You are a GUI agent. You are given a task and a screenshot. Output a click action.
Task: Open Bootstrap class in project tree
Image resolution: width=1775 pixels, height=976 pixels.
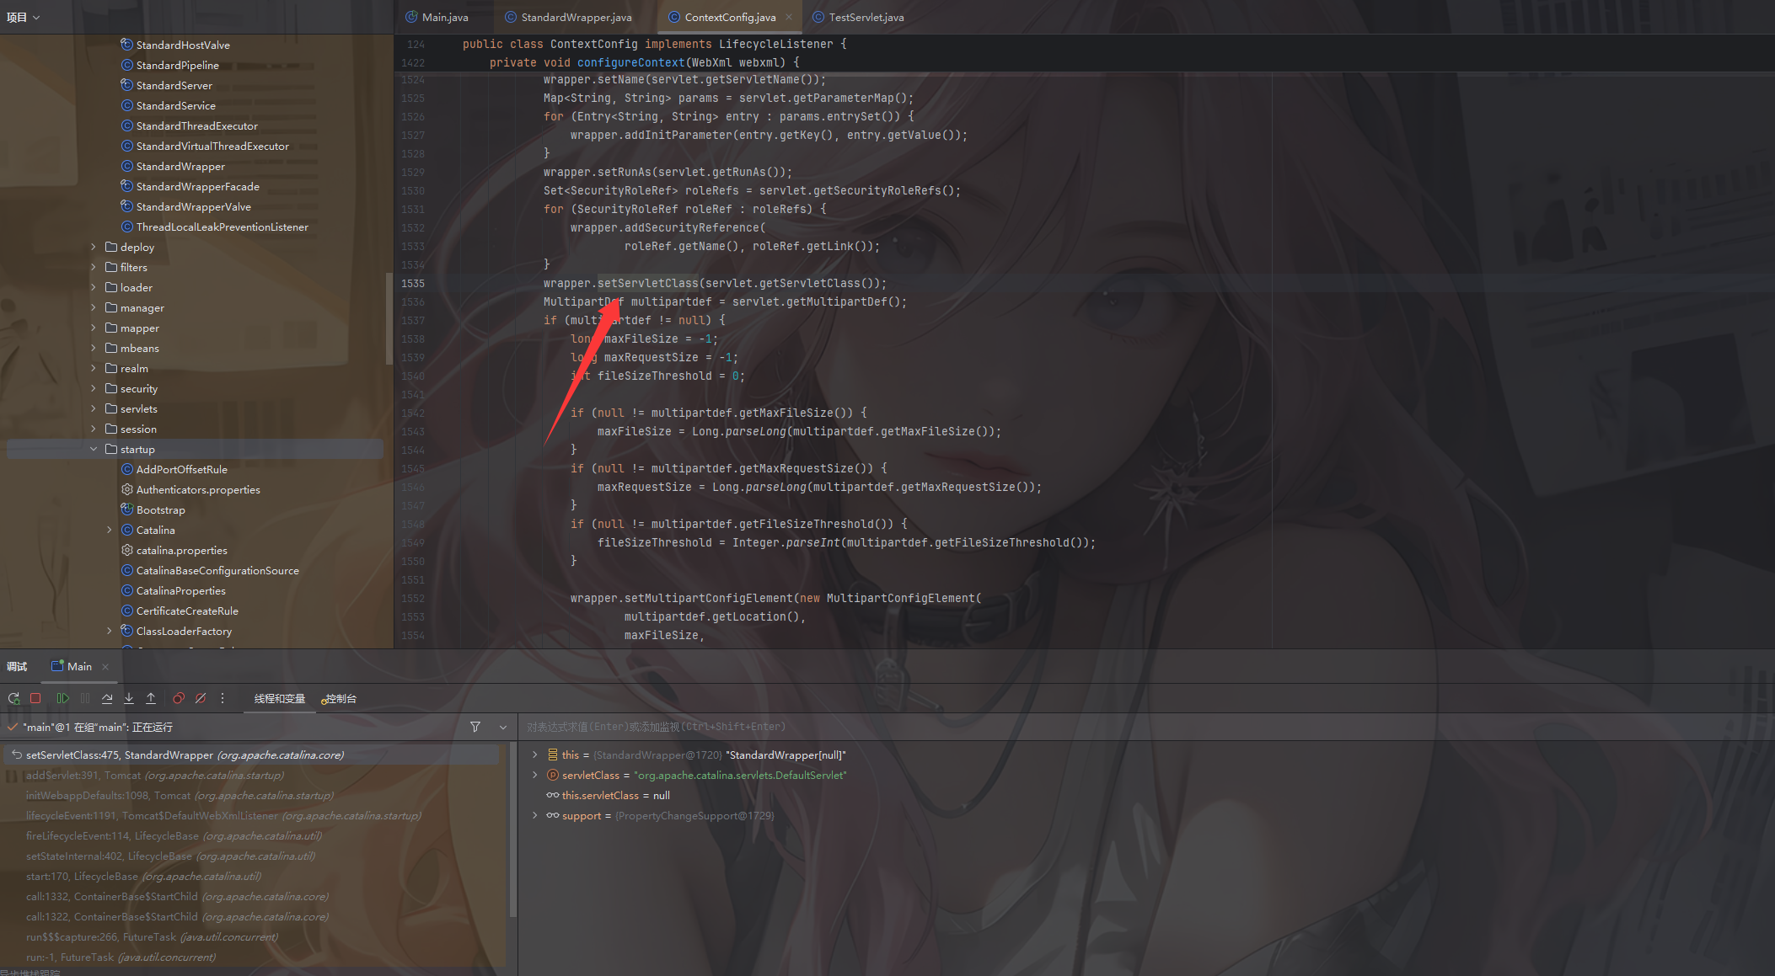(160, 509)
